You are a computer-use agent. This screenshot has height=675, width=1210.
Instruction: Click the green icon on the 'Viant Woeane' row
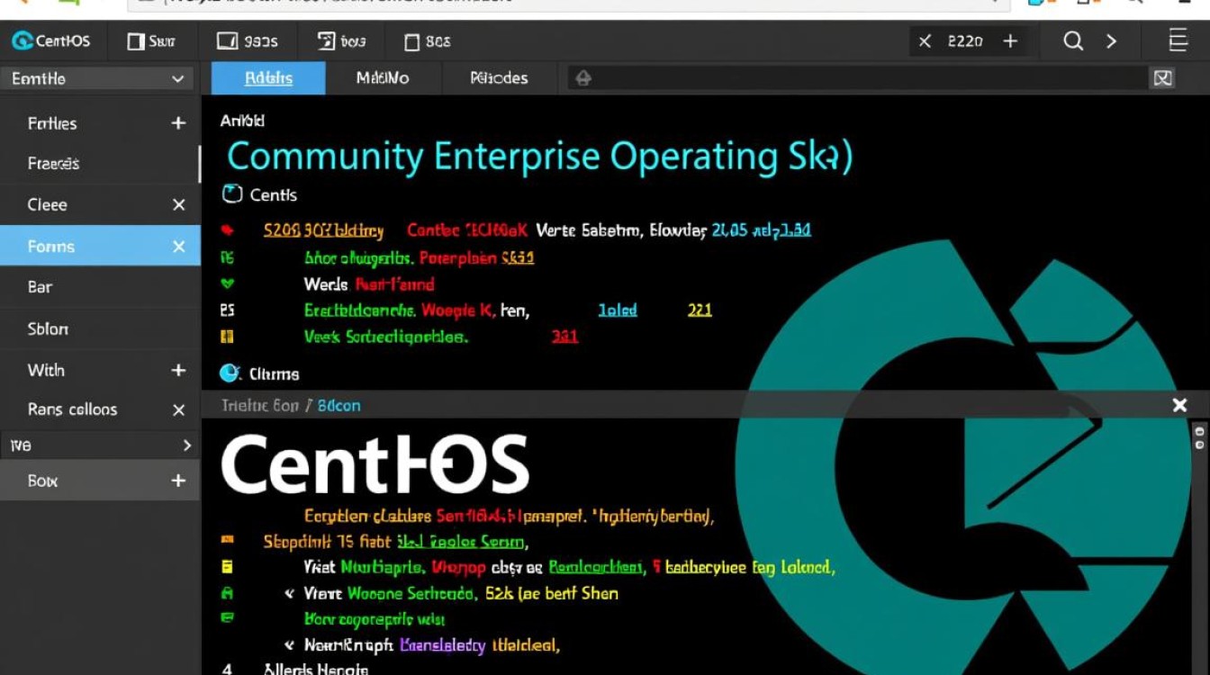pos(227,593)
